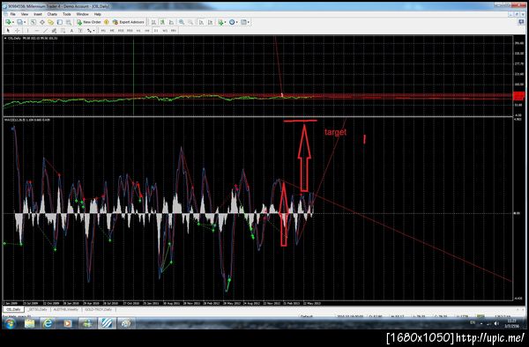Select the Trendline drawing tool
This screenshot has height=347, width=529.
45,31
